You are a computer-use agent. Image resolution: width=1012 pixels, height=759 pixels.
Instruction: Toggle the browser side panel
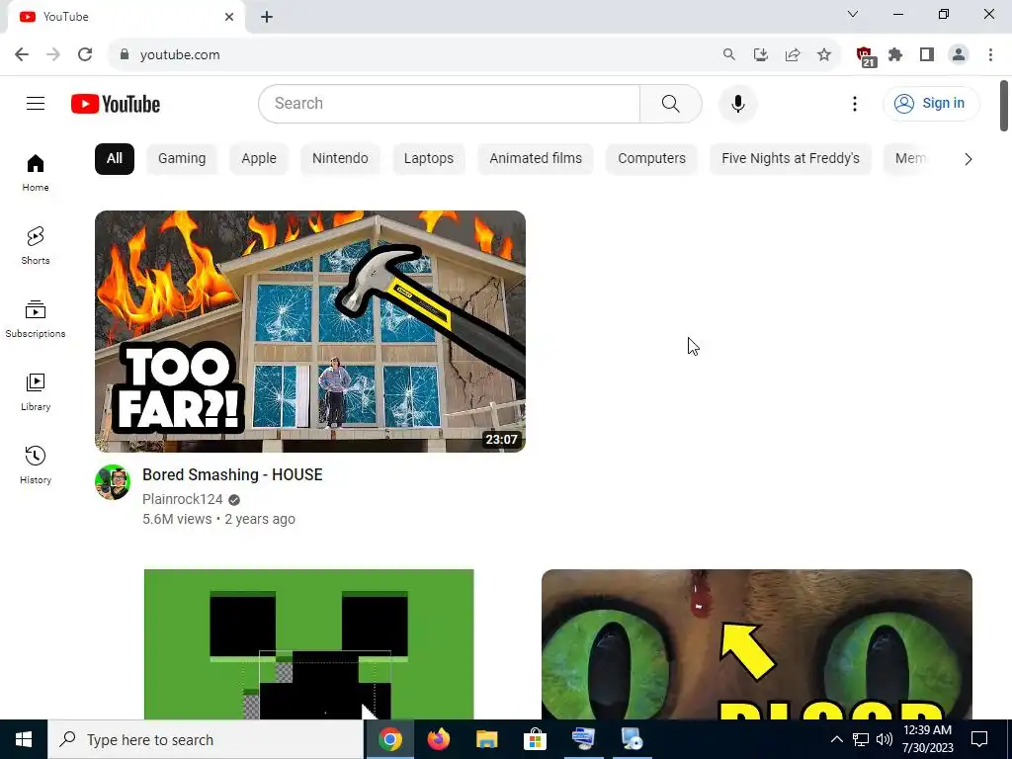click(927, 55)
